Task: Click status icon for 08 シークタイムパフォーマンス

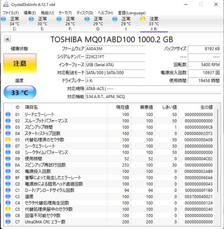Action: pyautogui.click(x=8, y=152)
